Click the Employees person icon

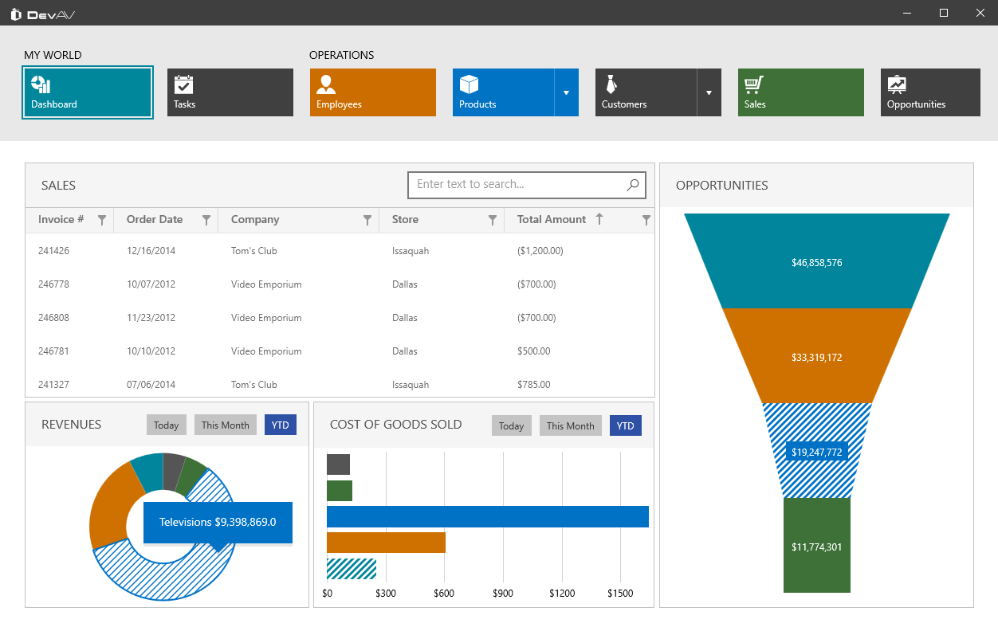(x=326, y=84)
